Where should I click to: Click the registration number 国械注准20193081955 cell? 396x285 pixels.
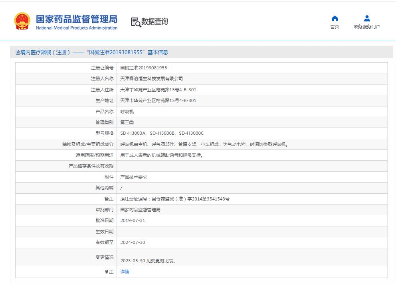coord(144,68)
